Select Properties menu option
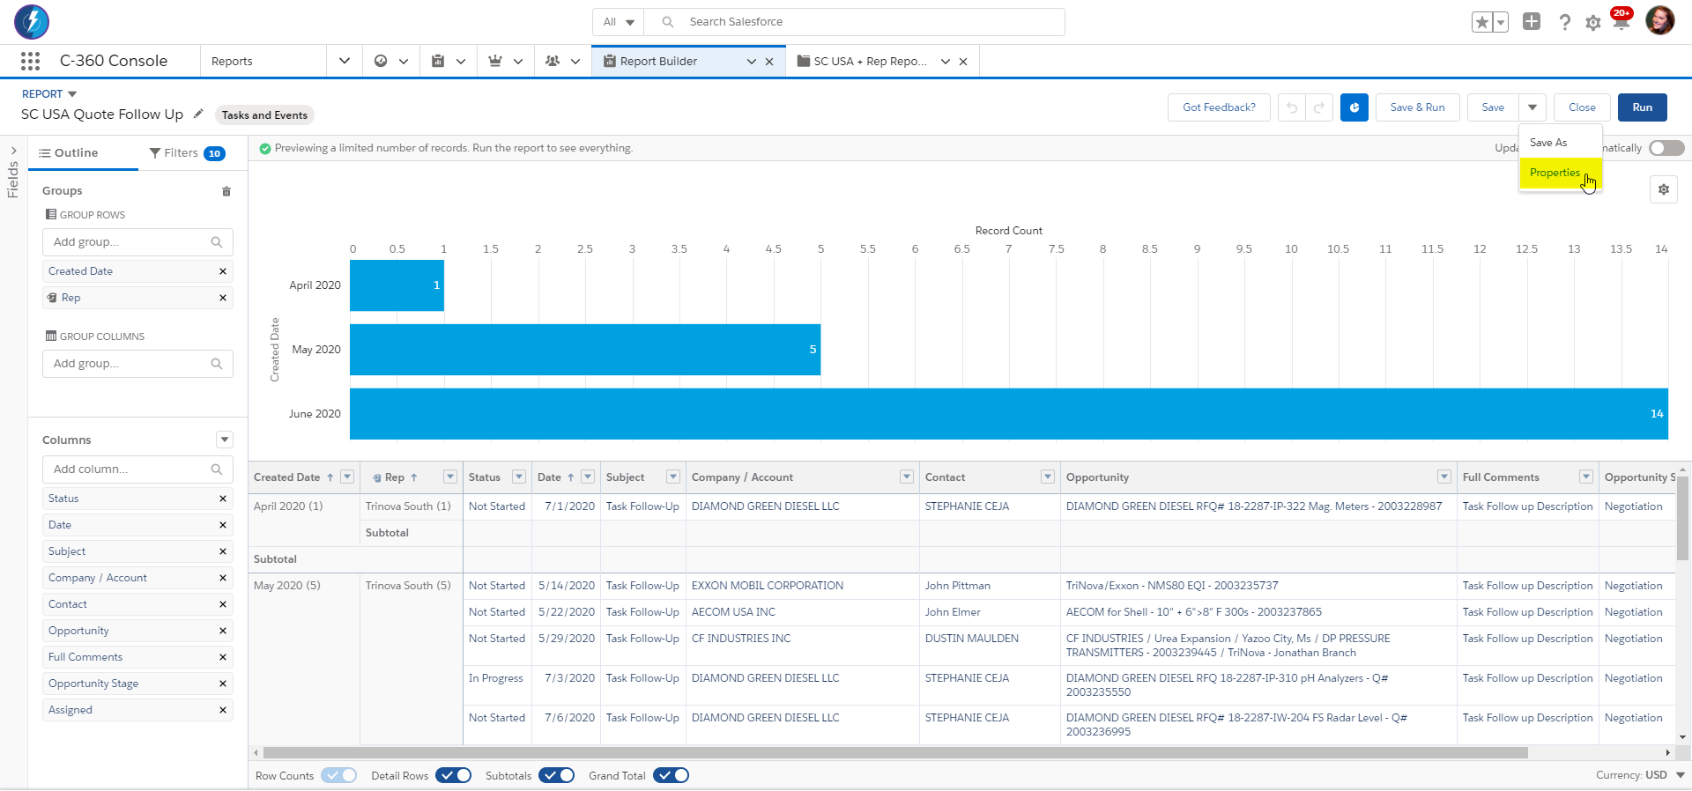This screenshot has height=791, width=1692. [1559, 173]
